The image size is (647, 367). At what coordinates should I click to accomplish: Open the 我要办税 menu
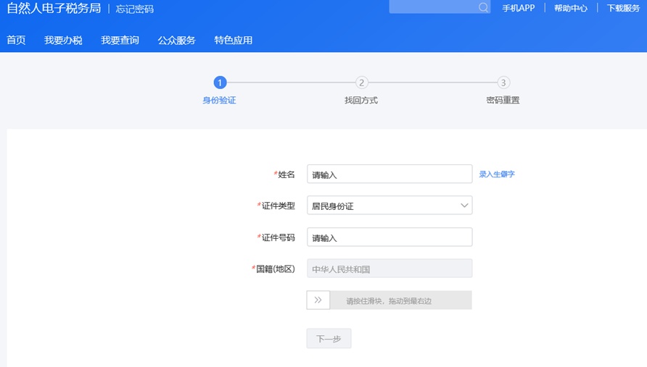tap(63, 41)
